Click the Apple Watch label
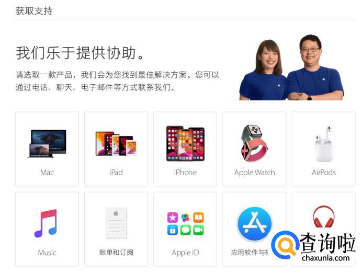This screenshot has width=362, height=274. click(255, 173)
